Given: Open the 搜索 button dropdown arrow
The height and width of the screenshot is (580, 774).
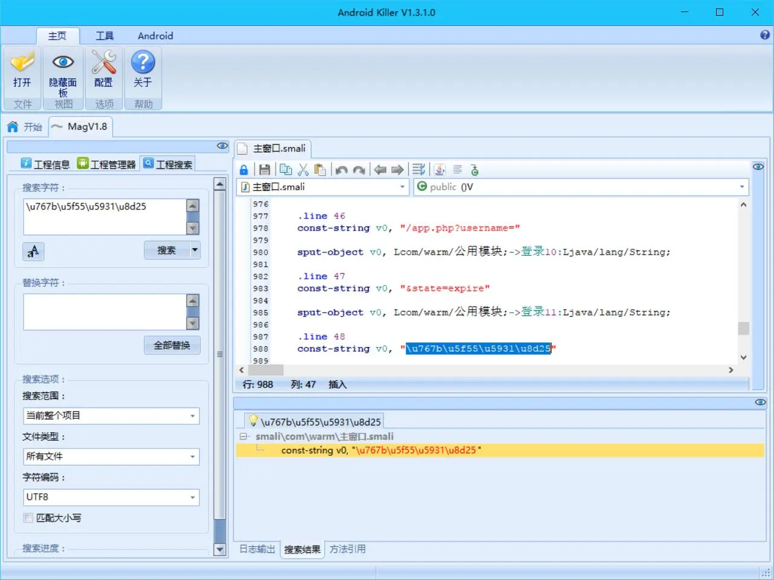Looking at the screenshot, I should click(195, 250).
